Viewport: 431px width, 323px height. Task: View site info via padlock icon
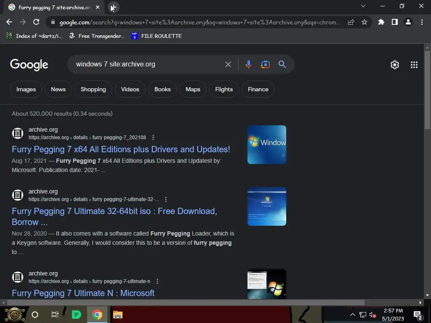point(53,22)
